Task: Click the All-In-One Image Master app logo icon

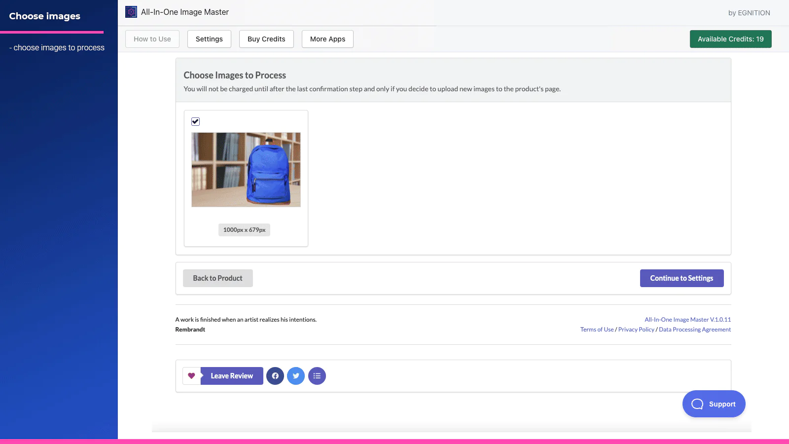Action: [x=131, y=12]
